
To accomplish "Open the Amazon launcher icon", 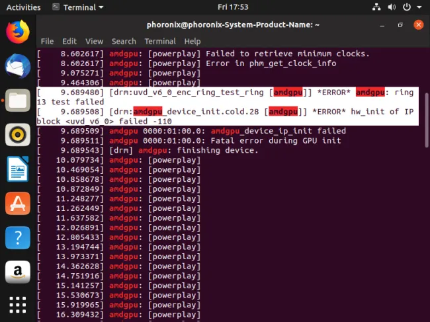I will pyautogui.click(x=18, y=272).
